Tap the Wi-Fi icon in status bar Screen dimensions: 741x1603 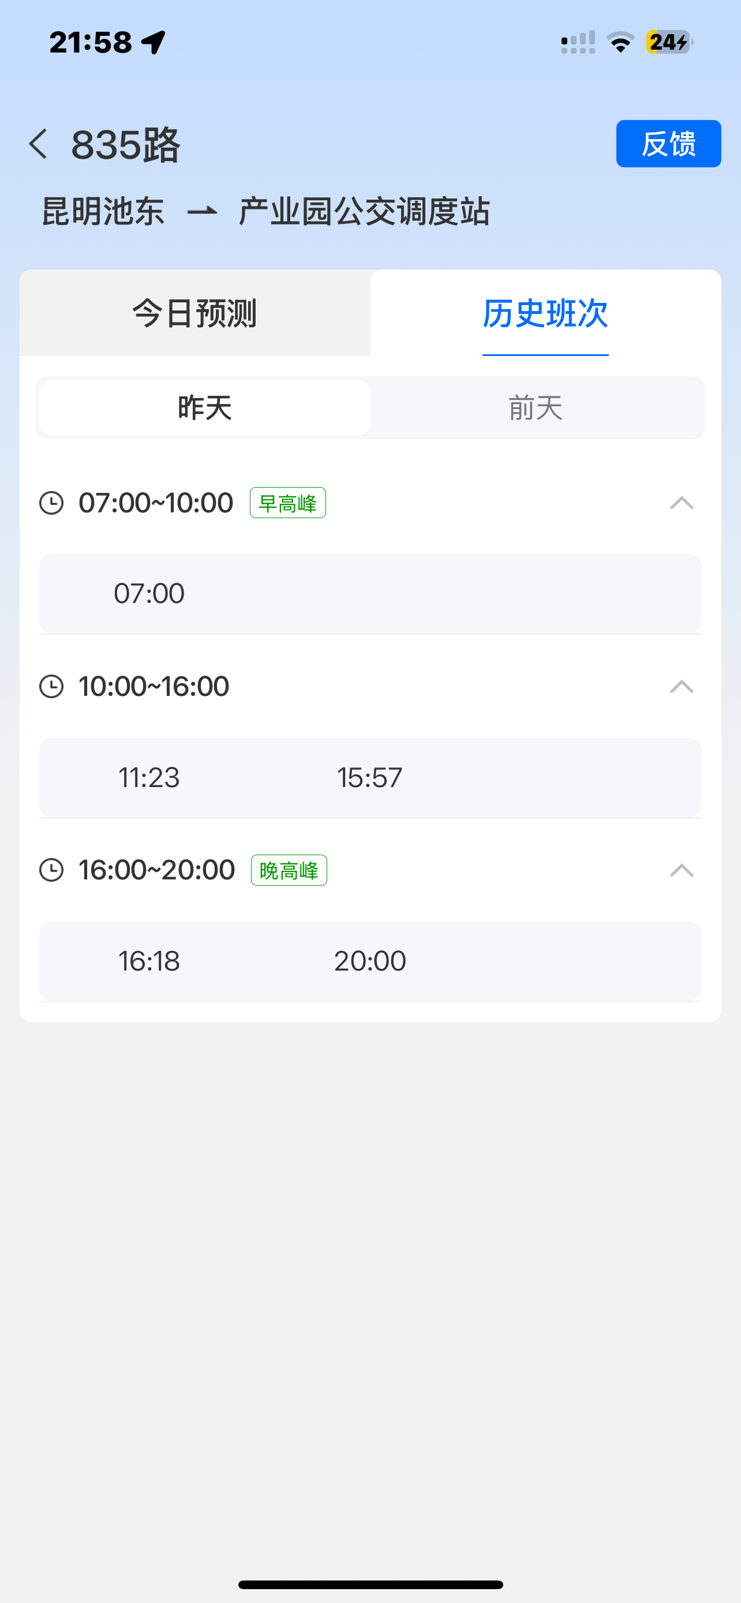tap(620, 42)
